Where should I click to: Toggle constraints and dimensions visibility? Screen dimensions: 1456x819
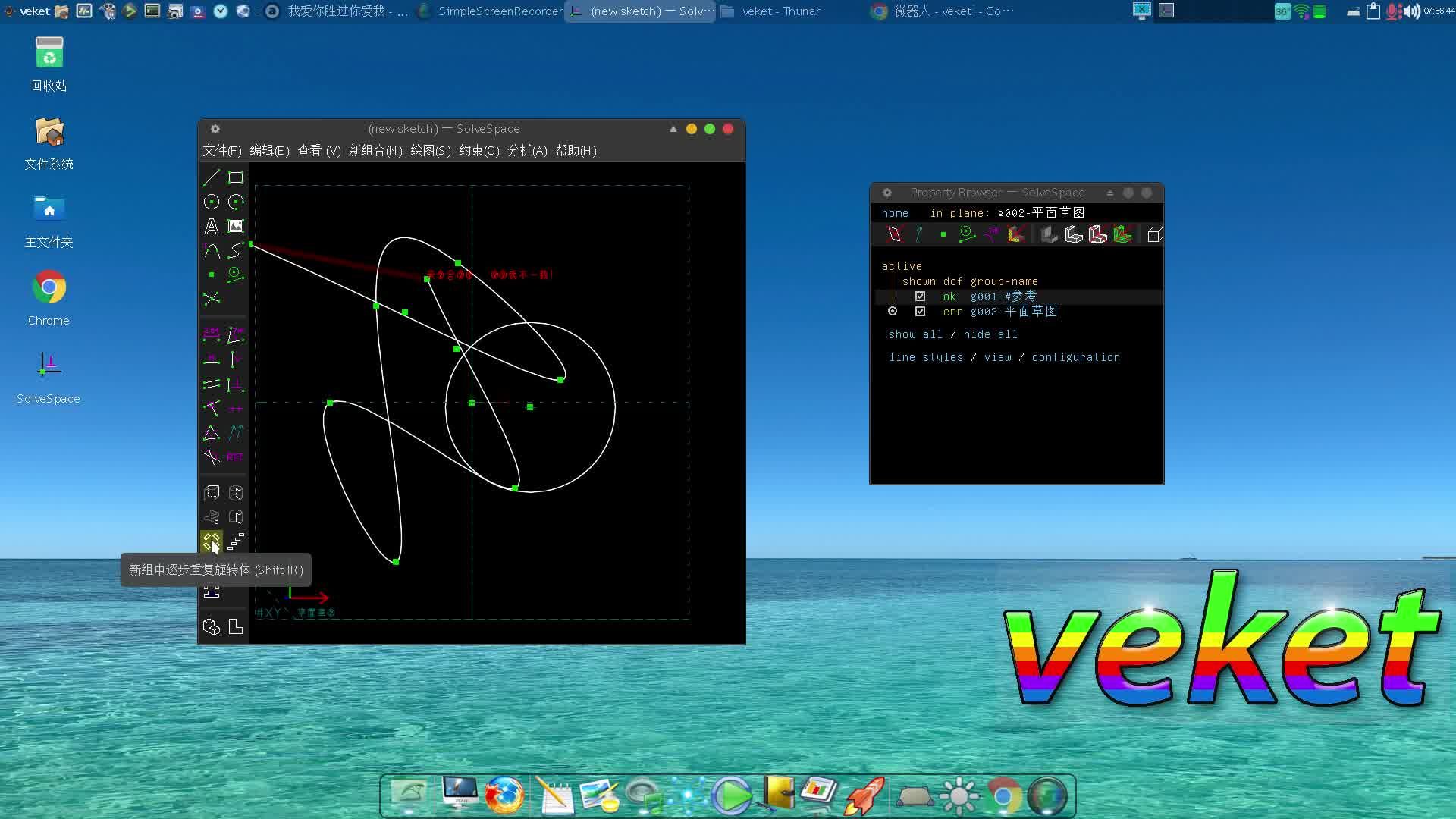click(991, 235)
